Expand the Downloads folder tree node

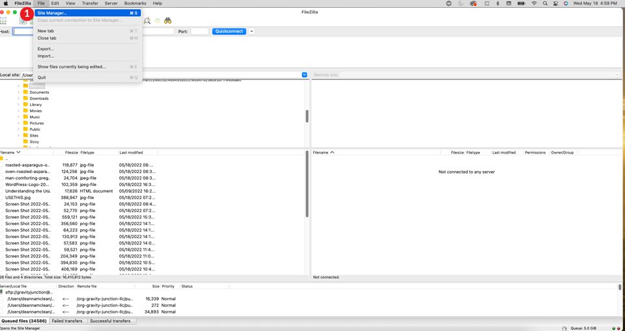click(18, 98)
